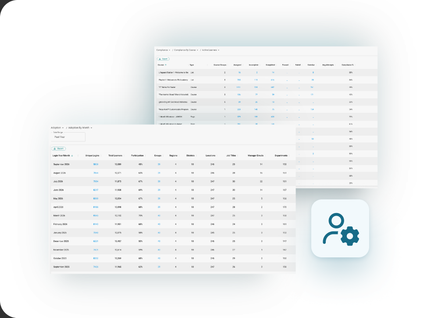Sort by the Unique Logins column

click(x=93, y=156)
